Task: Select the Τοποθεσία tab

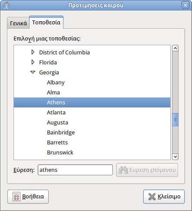Action: 46,22
